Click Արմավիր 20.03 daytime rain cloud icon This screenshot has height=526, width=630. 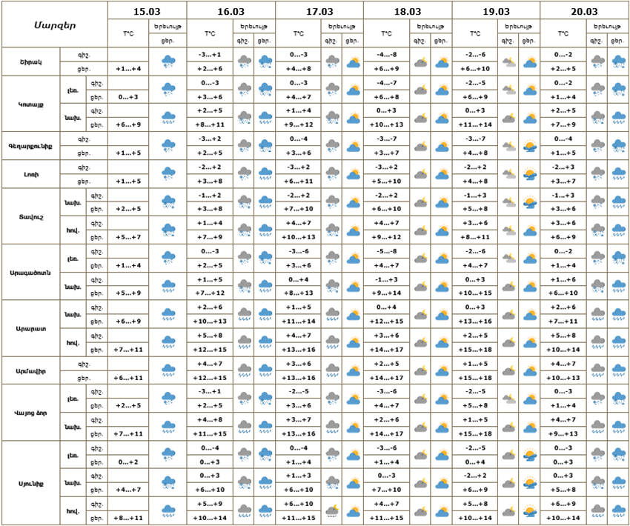(x=618, y=370)
